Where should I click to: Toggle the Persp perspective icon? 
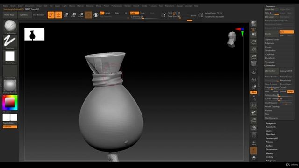[x=254, y=63]
